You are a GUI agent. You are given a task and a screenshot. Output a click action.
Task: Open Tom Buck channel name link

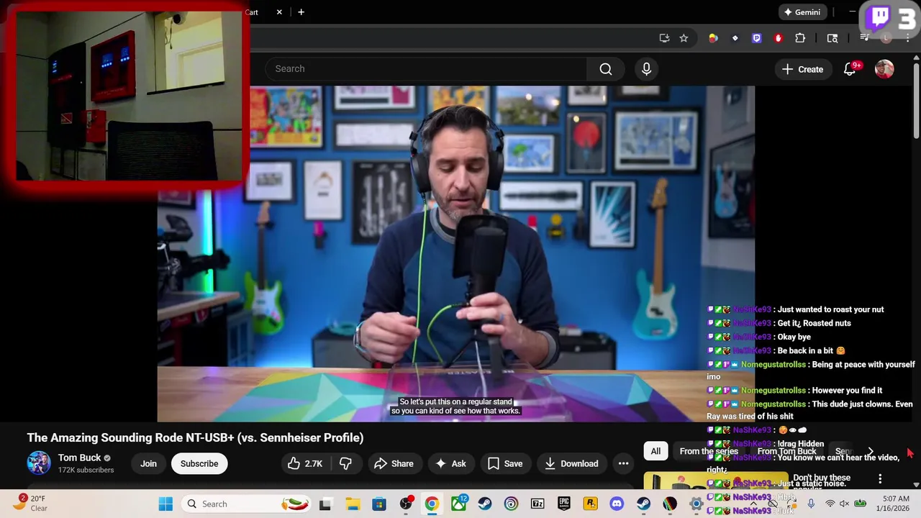(79, 458)
